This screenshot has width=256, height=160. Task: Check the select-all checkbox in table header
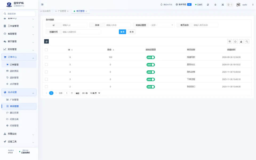[x=46, y=50]
